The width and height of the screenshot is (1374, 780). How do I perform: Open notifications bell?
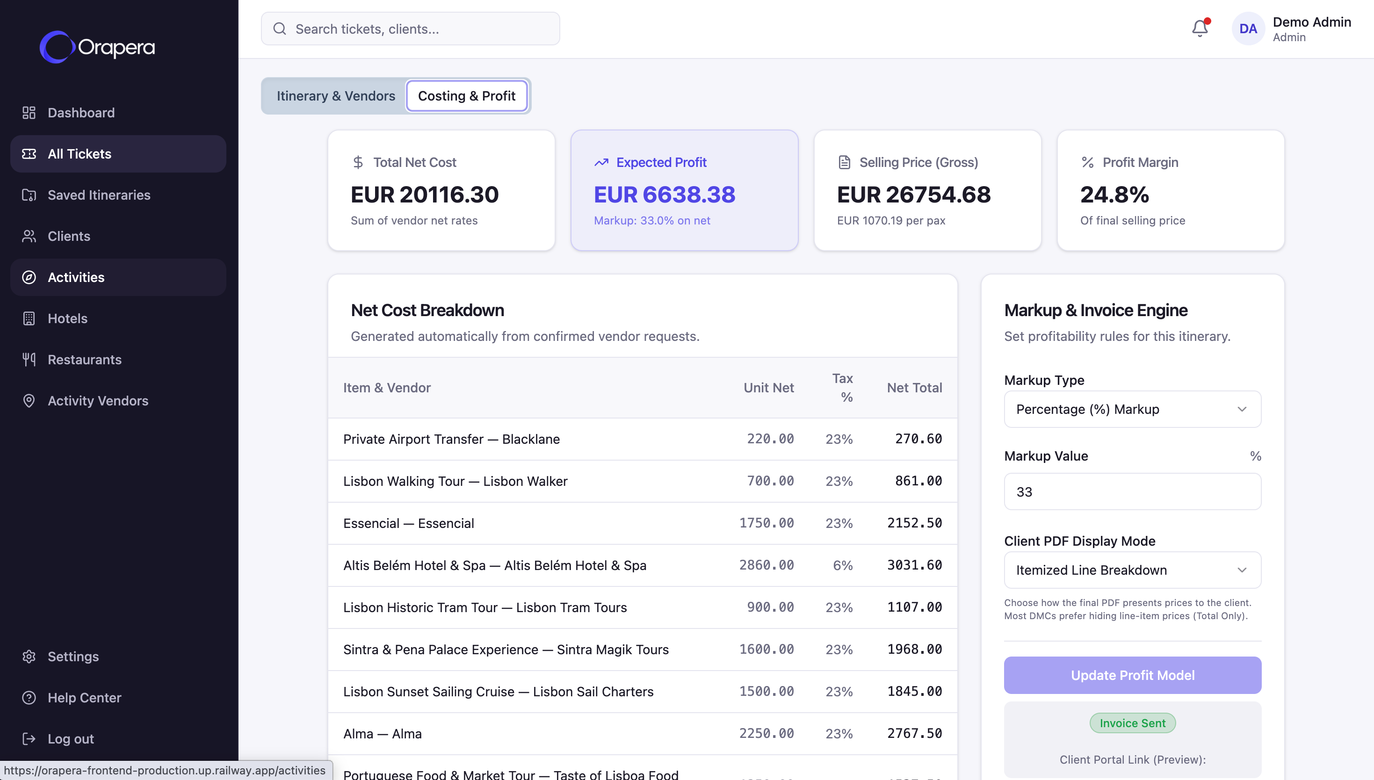tap(1200, 29)
